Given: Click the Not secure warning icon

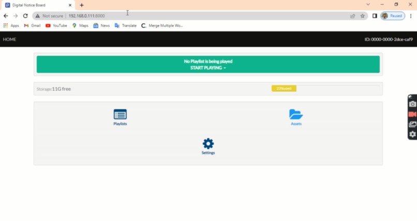Looking at the screenshot, I should tap(37, 16).
